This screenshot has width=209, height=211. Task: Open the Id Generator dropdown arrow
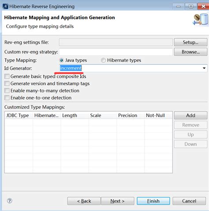[204, 68]
